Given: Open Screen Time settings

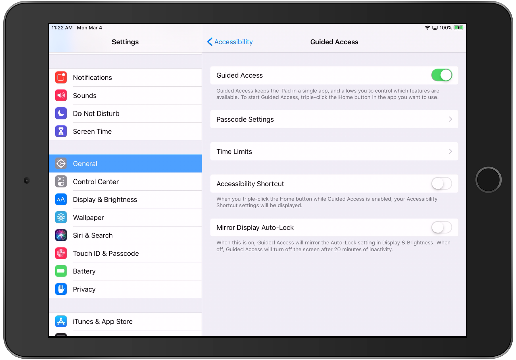Looking at the screenshot, I should (x=125, y=131).
